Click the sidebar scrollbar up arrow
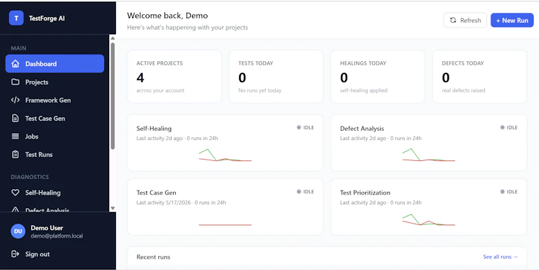Viewport: 539px width, 270px height. 113,38
